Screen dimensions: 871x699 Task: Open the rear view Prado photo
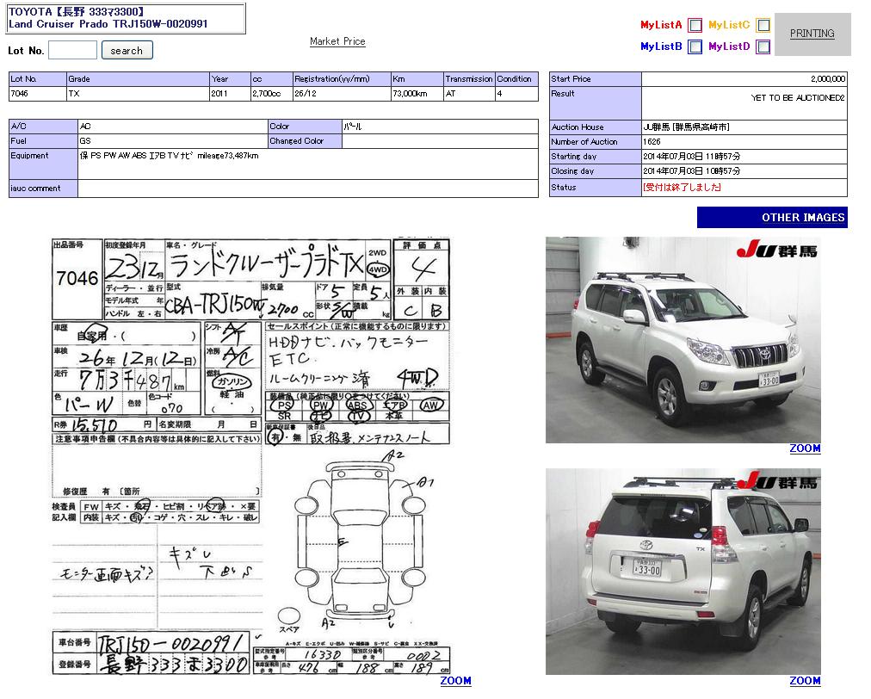[x=683, y=571]
